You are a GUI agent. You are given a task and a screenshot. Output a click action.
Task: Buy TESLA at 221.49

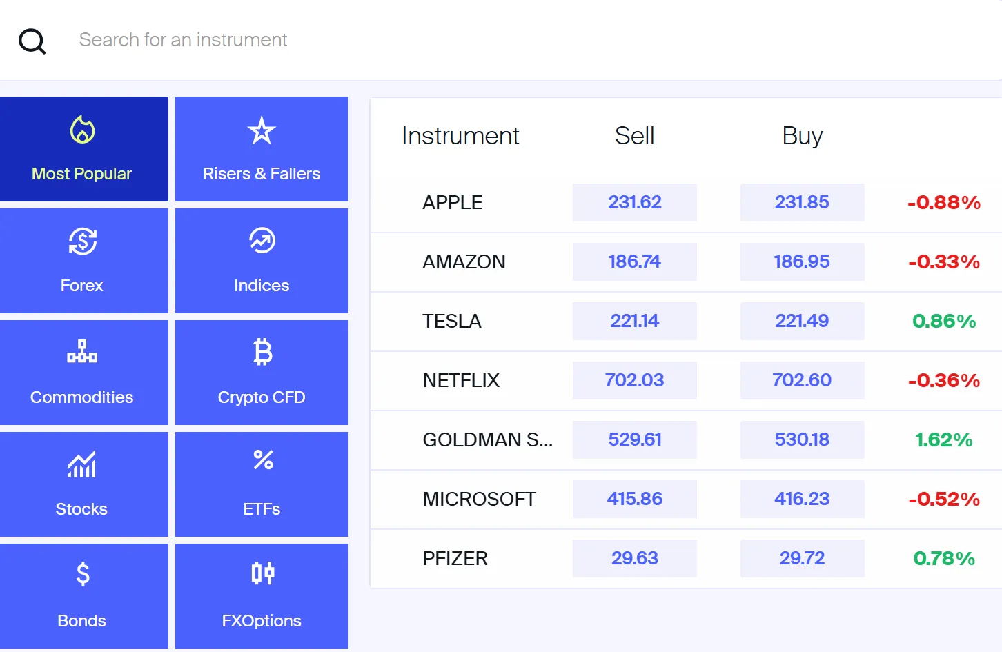pyautogui.click(x=803, y=321)
